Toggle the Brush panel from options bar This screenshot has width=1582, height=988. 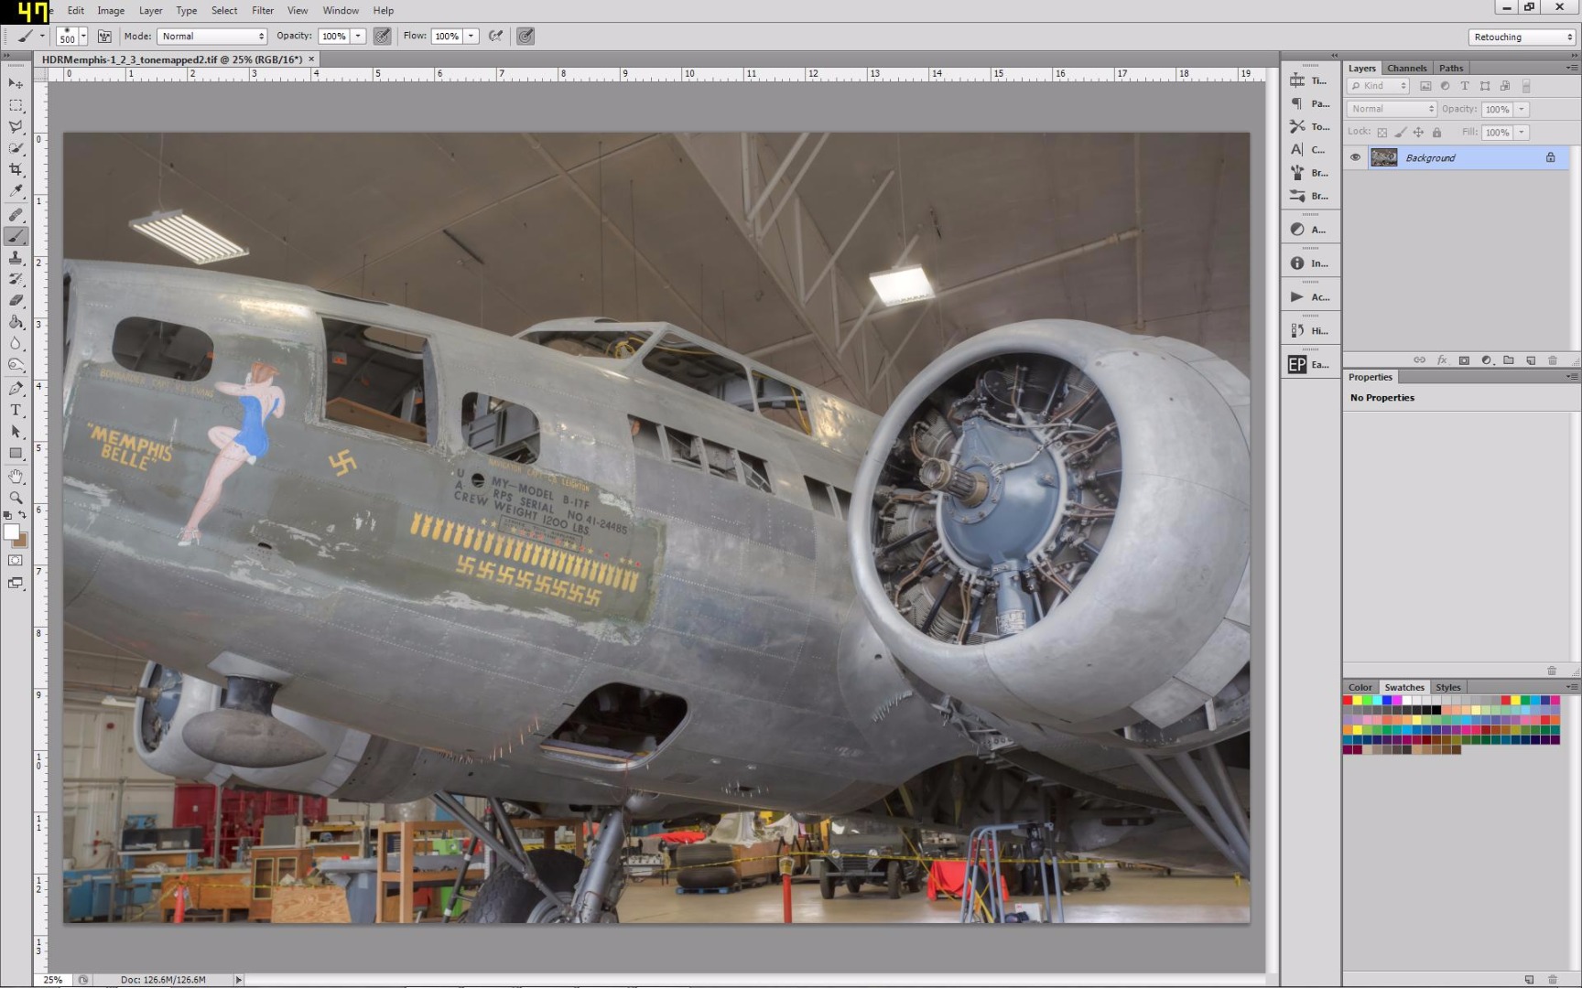pyautogui.click(x=104, y=36)
